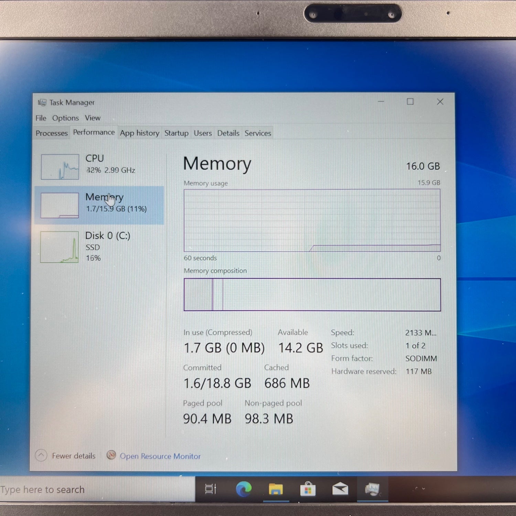
Task: Open File Explorer from the taskbar
Action: [276, 489]
